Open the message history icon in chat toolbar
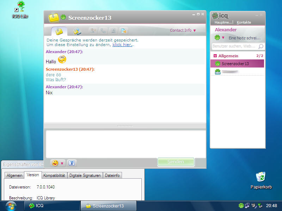 [x=77, y=31]
